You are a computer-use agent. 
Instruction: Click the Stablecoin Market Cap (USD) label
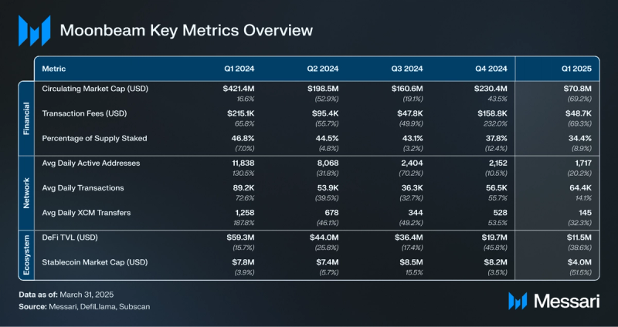(x=93, y=261)
